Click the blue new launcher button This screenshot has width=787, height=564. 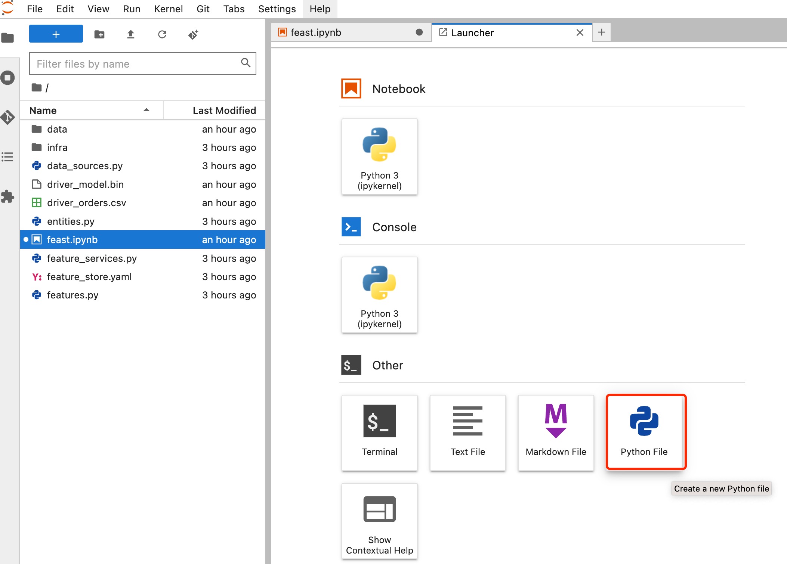56,34
